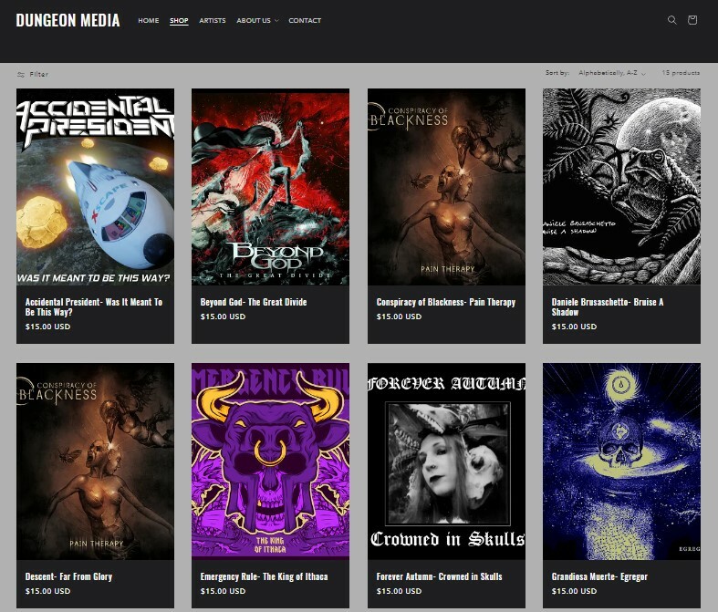Open the Sort by Alphabetically A-Z dropdown

coord(612,73)
